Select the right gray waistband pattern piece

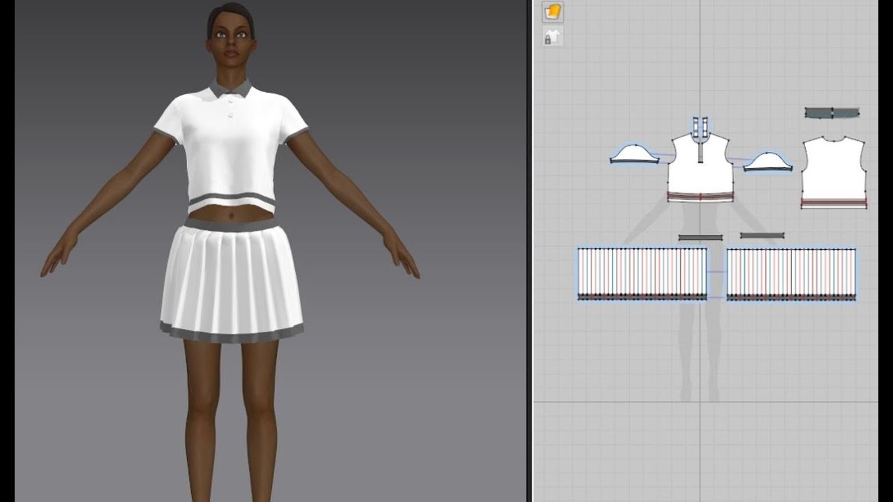click(x=762, y=236)
